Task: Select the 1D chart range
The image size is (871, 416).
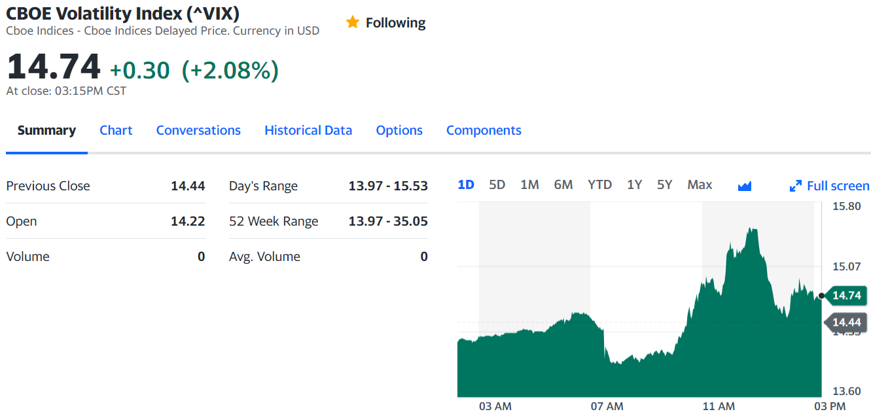Action: click(x=466, y=185)
